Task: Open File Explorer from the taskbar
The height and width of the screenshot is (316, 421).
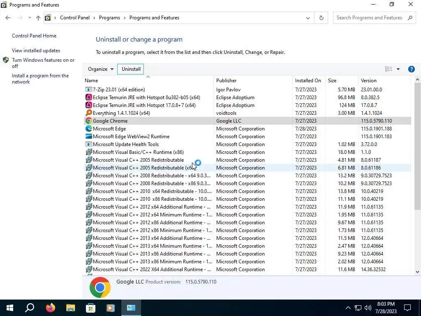Action: [70, 308]
